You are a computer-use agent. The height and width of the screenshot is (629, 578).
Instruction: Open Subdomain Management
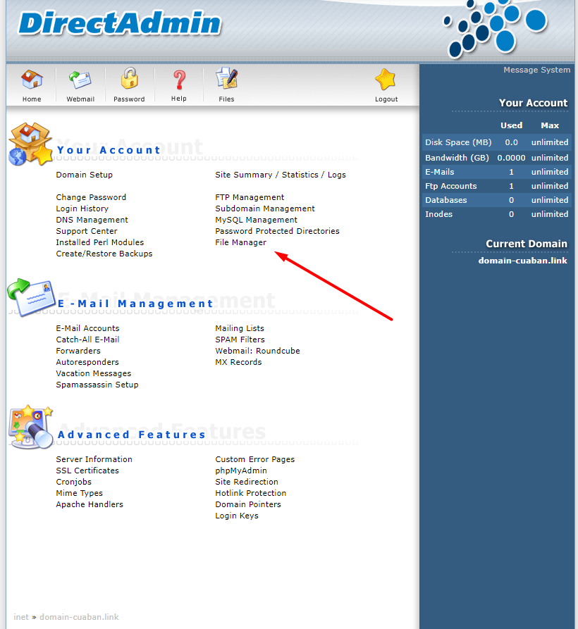click(x=265, y=208)
